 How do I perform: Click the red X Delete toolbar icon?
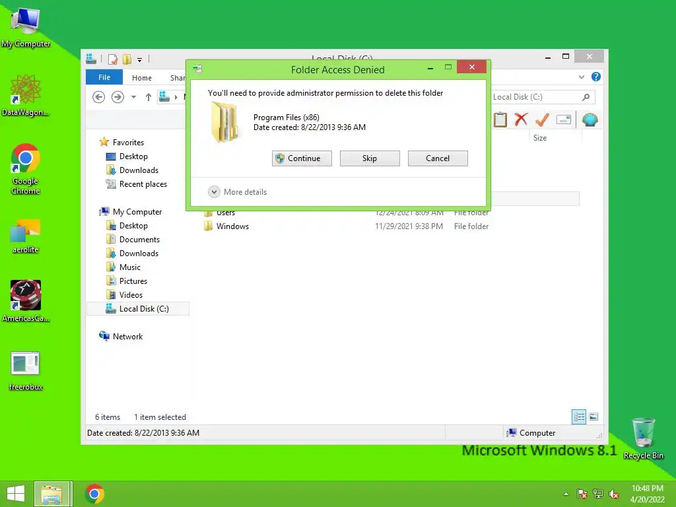coord(521,119)
